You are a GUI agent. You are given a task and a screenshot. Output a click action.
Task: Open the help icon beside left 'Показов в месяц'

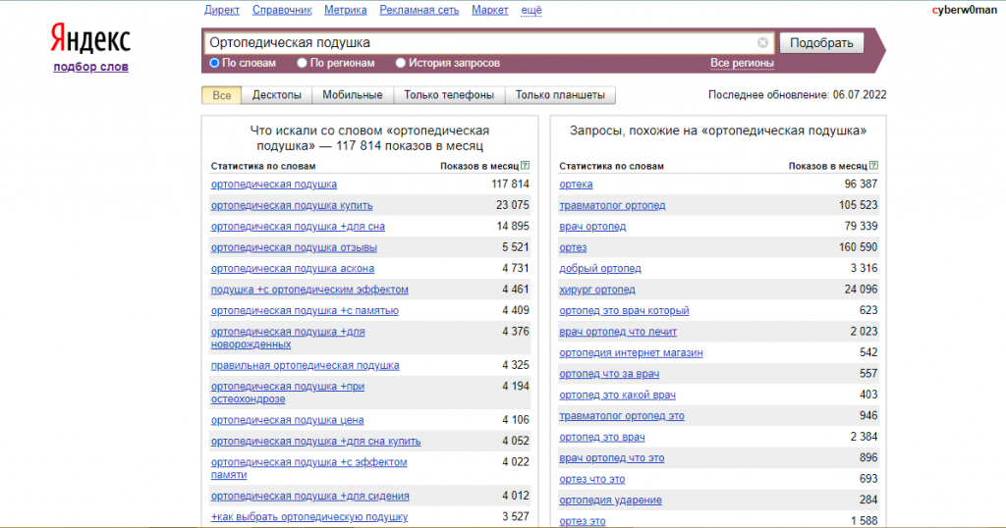[525, 166]
